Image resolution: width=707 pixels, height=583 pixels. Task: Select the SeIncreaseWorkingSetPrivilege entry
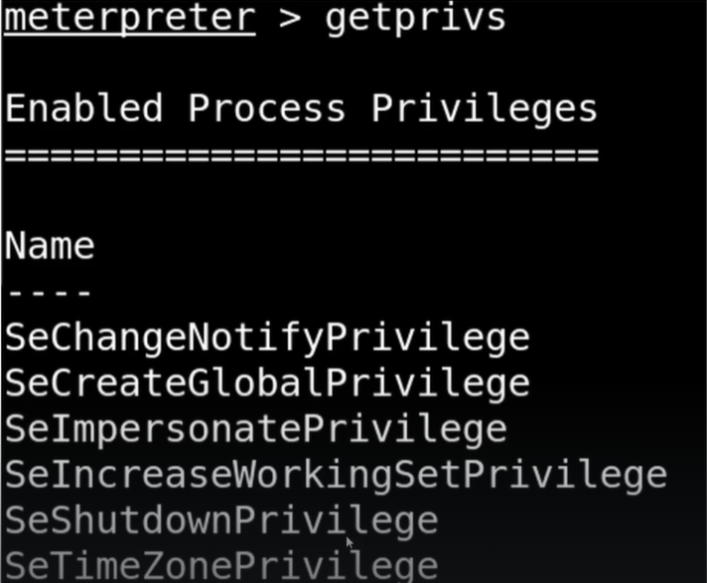336,474
